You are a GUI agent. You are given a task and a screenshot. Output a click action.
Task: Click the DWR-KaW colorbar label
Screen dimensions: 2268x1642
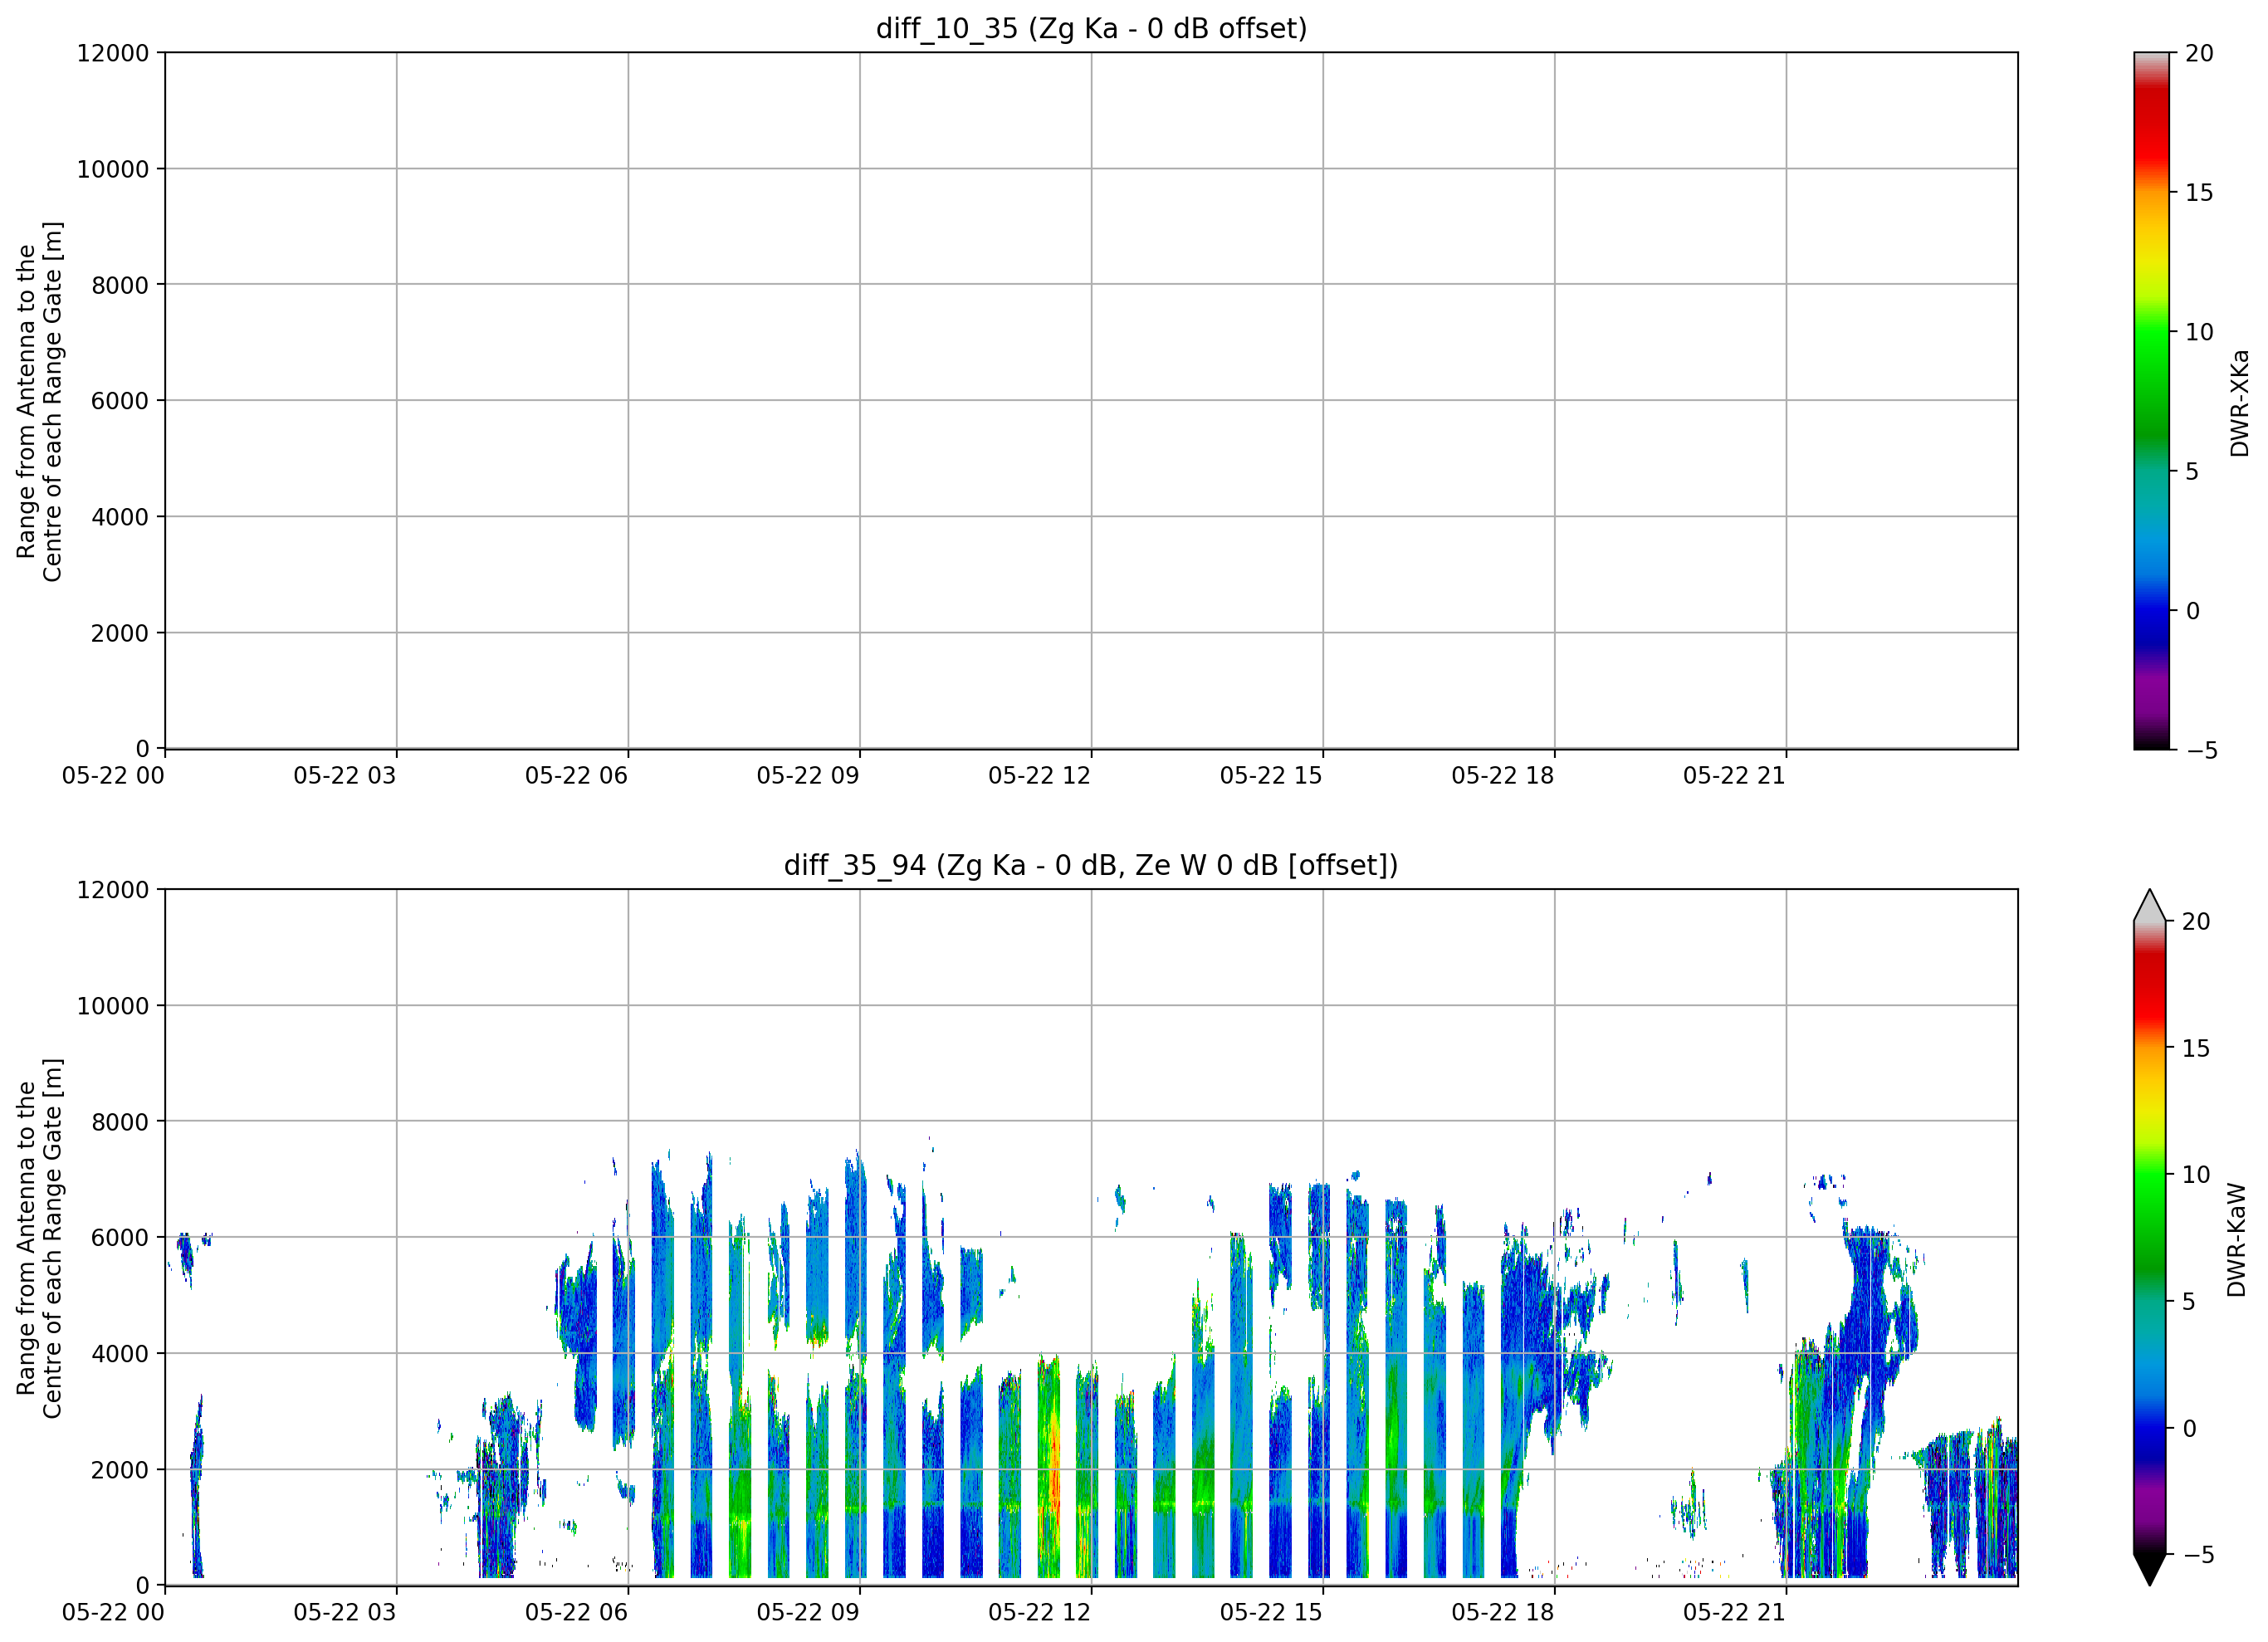click(2237, 1240)
